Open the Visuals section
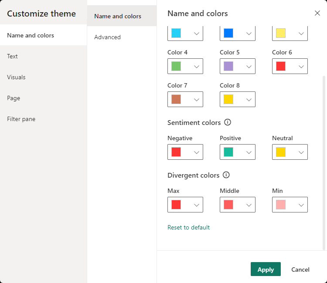Viewport: 327px width, 283px height. point(16,77)
